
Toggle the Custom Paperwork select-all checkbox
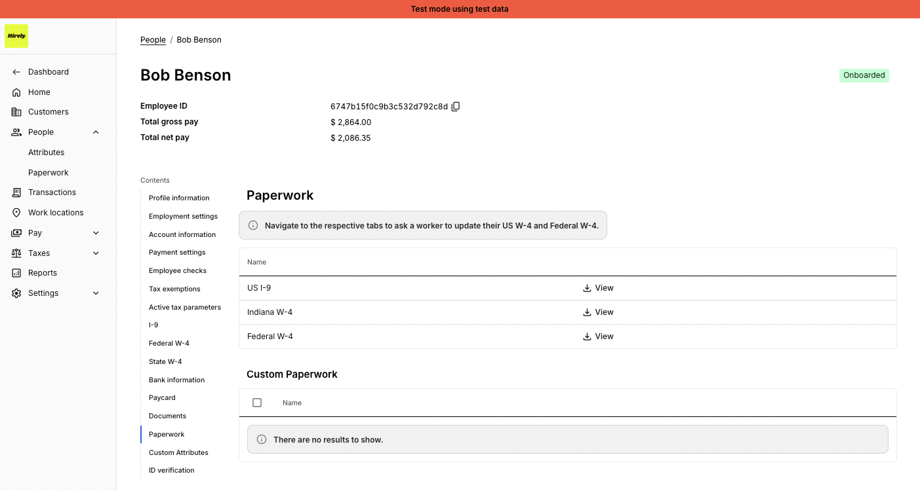click(257, 403)
